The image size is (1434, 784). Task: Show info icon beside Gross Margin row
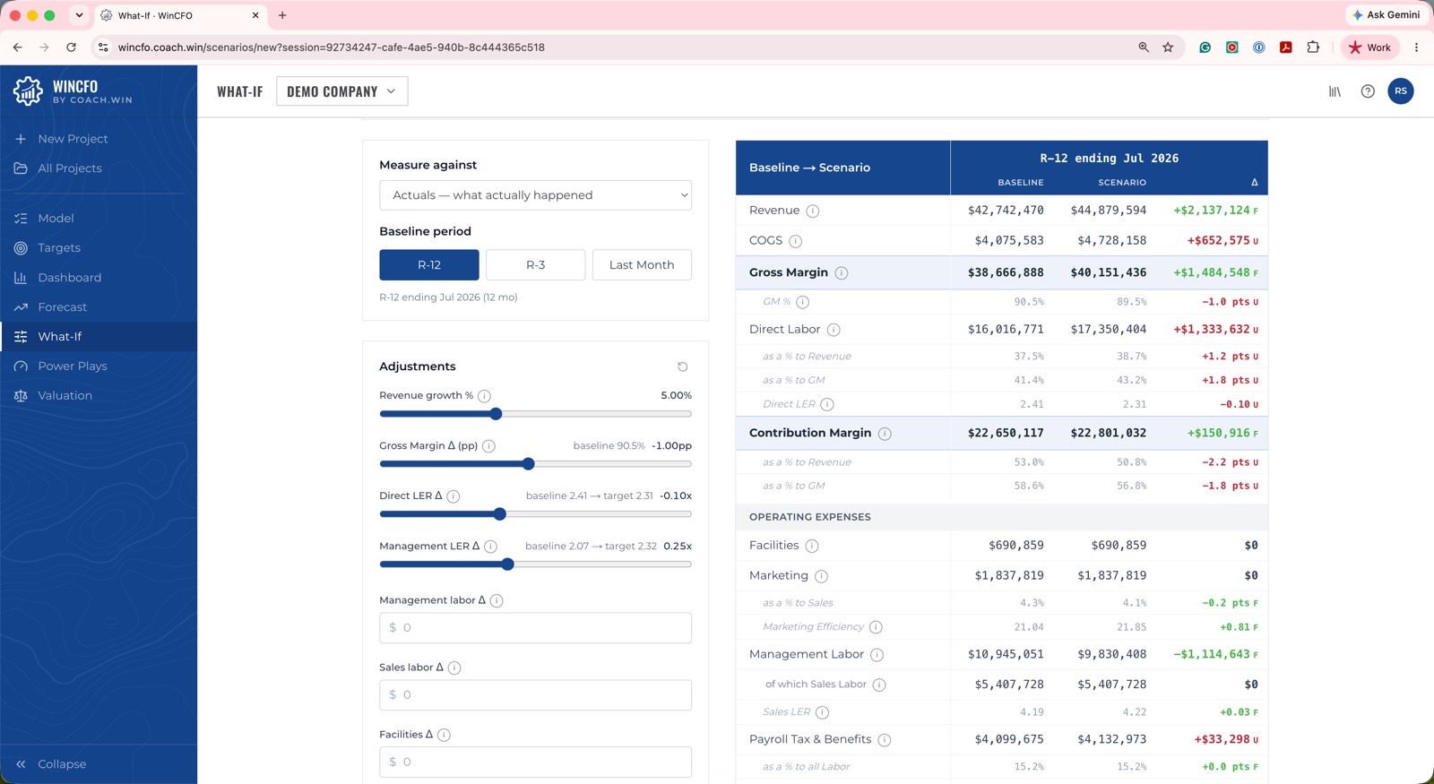pos(841,273)
